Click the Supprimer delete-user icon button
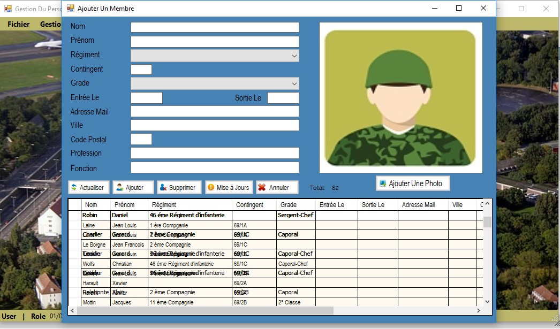This screenshot has width=560, height=329. tap(179, 188)
